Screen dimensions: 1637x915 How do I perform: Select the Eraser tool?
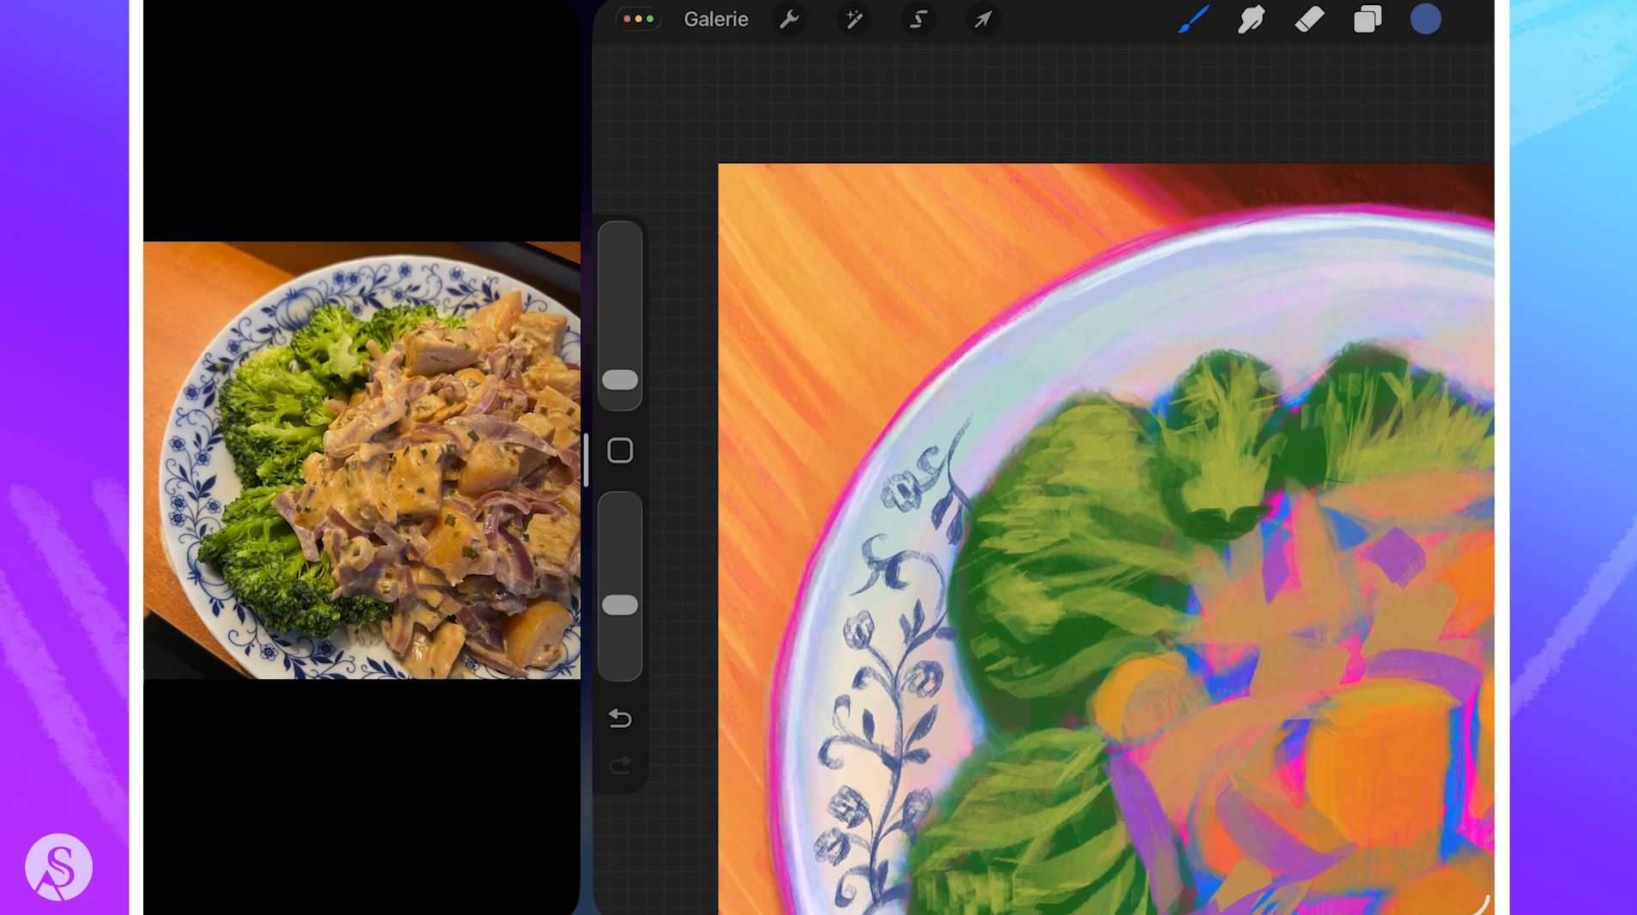coord(1309,19)
